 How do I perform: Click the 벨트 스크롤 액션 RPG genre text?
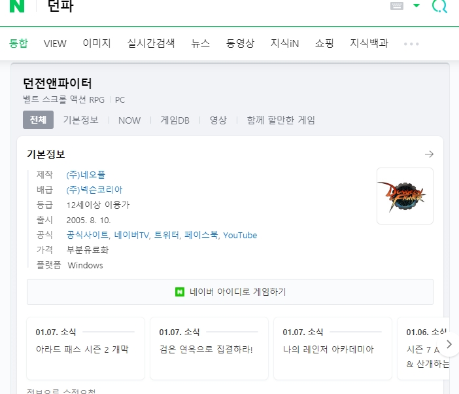click(x=63, y=99)
